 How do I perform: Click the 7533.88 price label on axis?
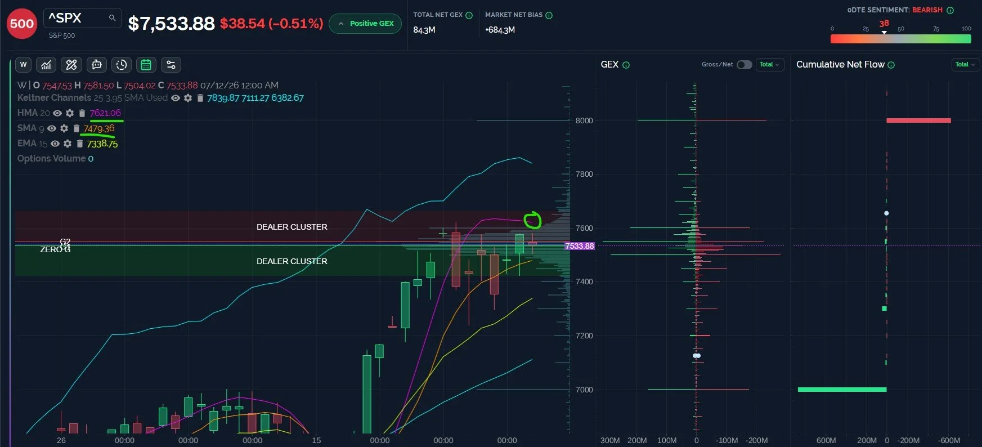580,246
